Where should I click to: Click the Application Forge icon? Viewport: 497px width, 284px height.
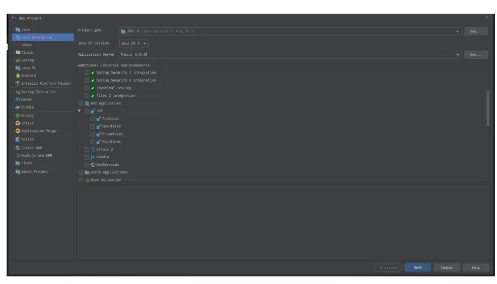tap(18, 131)
